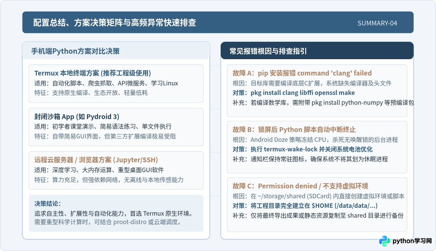The width and height of the screenshot is (436, 251).
Task: Select the title "故障 A：pip 安装报错 command 'clang' failed"
Action: [302, 73]
